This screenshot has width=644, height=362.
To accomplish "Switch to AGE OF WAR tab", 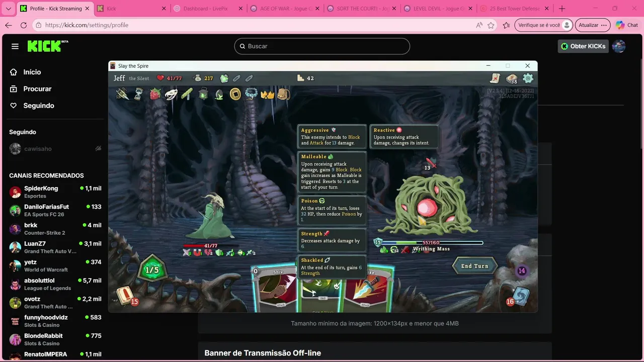I will pos(284,9).
